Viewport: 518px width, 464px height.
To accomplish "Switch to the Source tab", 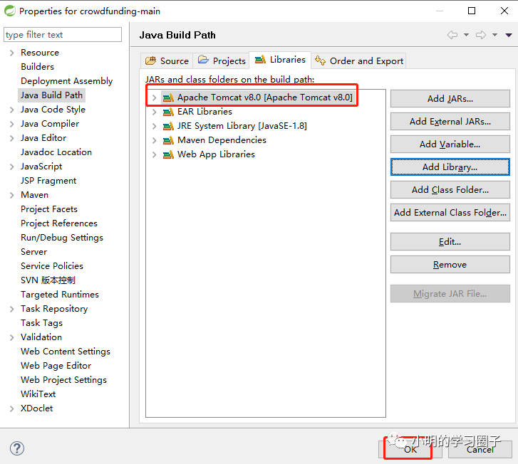I will pyautogui.click(x=167, y=61).
